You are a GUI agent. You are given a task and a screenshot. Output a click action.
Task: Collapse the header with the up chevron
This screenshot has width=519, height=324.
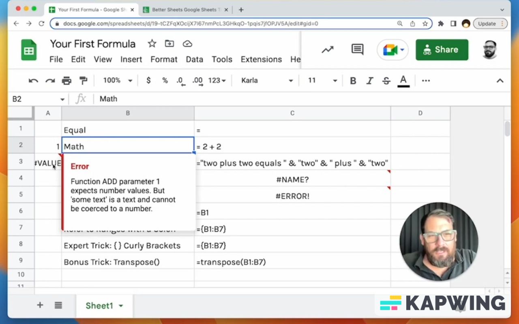pyautogui.click(x=500, y=81)
